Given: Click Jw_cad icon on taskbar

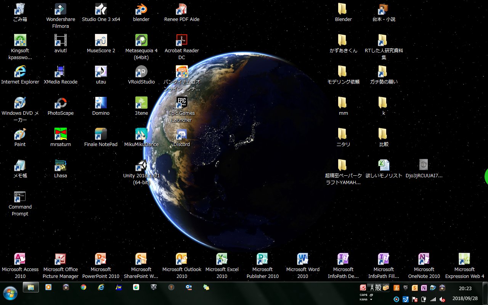Looking at the screenshot, I should point(119,287).
